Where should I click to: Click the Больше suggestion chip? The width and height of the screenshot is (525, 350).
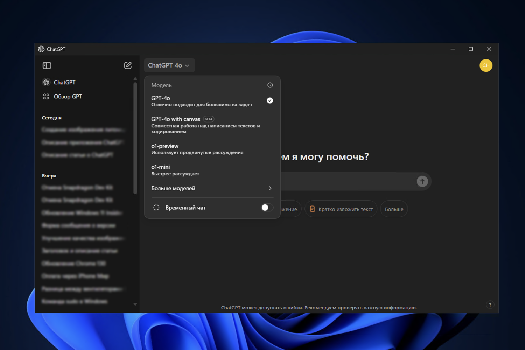394,209
